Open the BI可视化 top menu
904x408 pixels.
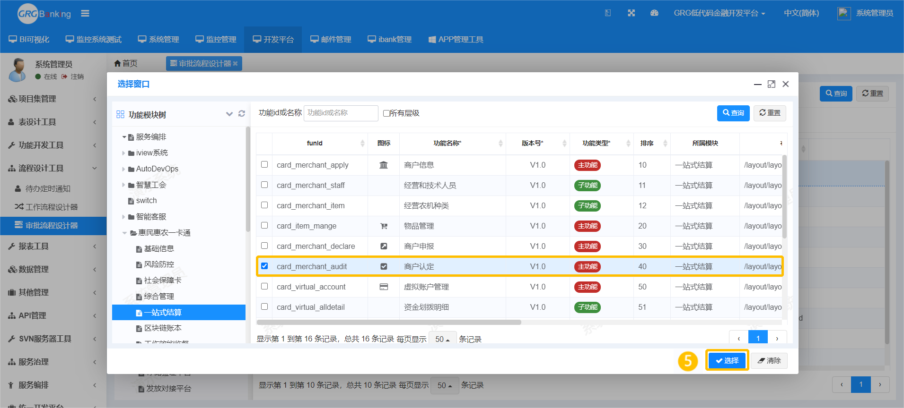tap(29, 39)
